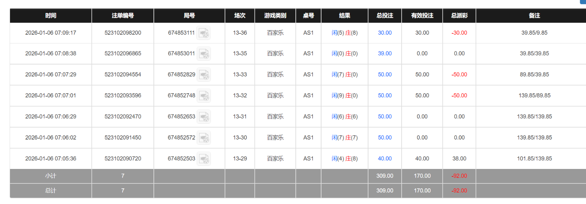Click the 30.00 total bet link
The image size is (586, 204).
tap(384, 33)
